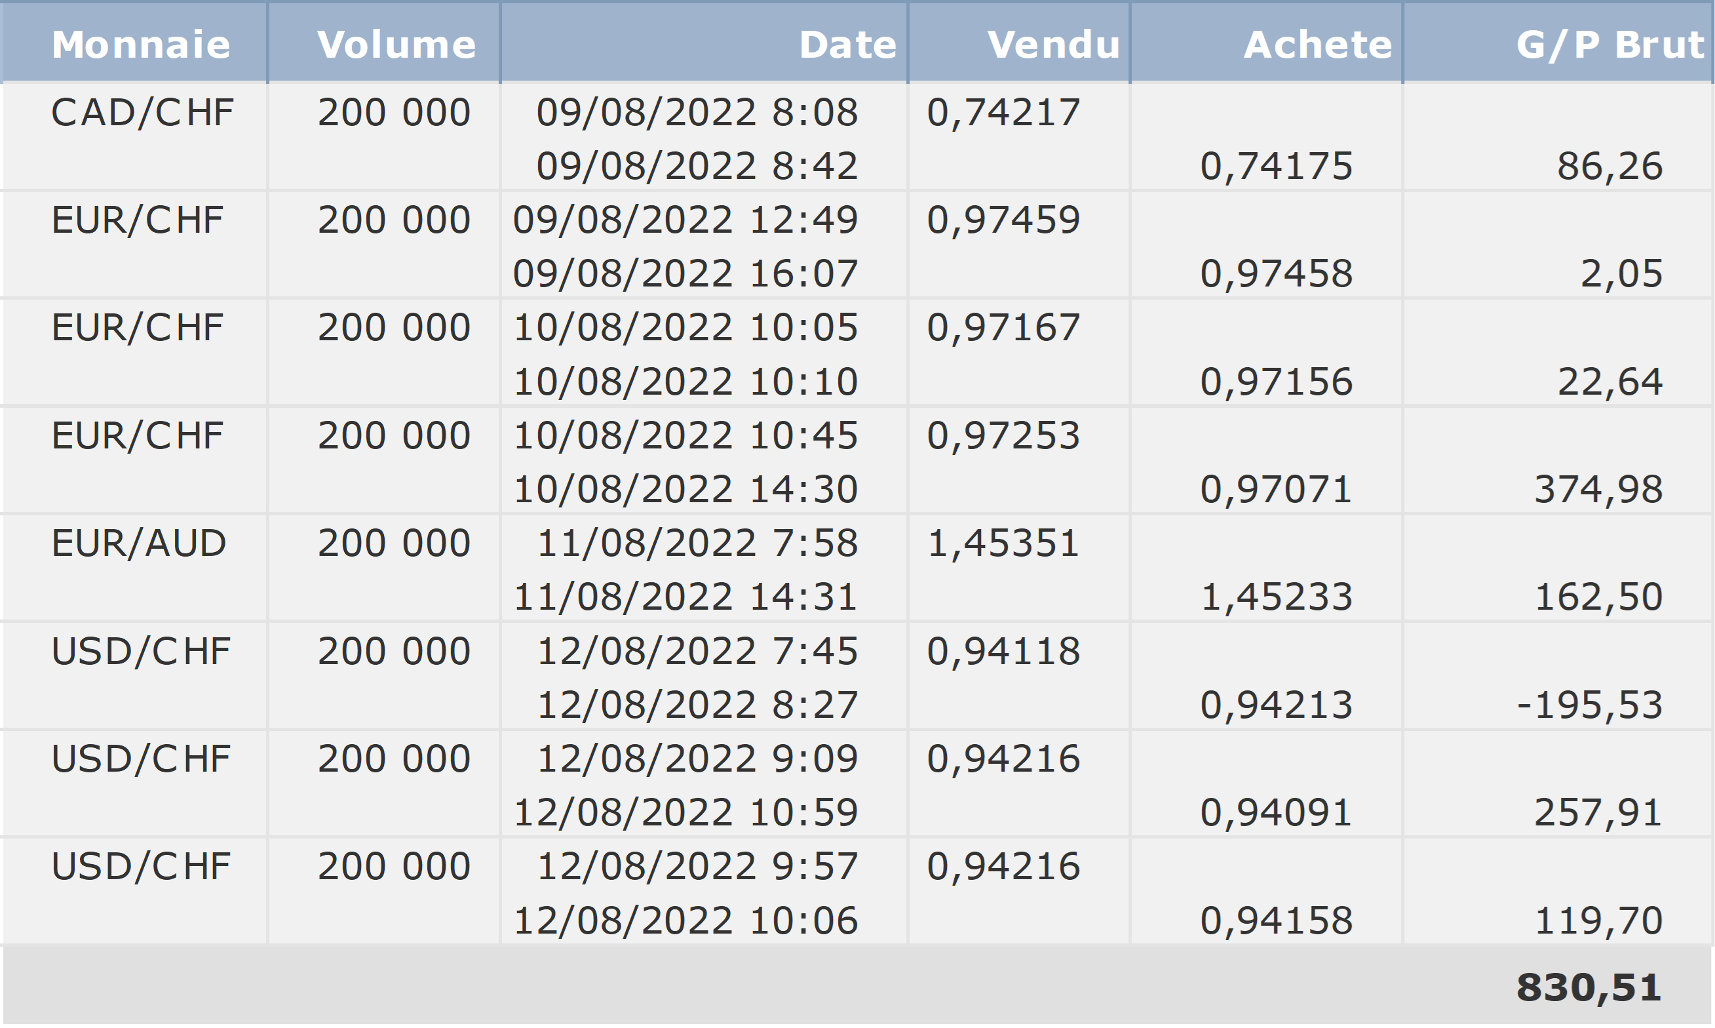Click the date 09/08/2022 8:08
This screenshot has height=1028, width=1715.
[697, 112]
